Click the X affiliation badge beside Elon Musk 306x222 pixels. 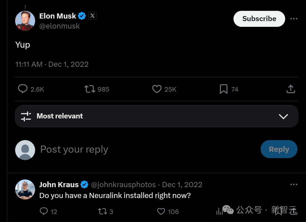92,16
